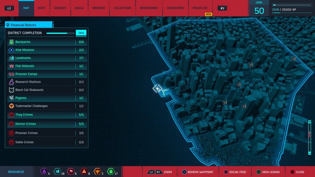
Task: Click the Black Cat Stakeouts icon
Action: pos(11,90)
